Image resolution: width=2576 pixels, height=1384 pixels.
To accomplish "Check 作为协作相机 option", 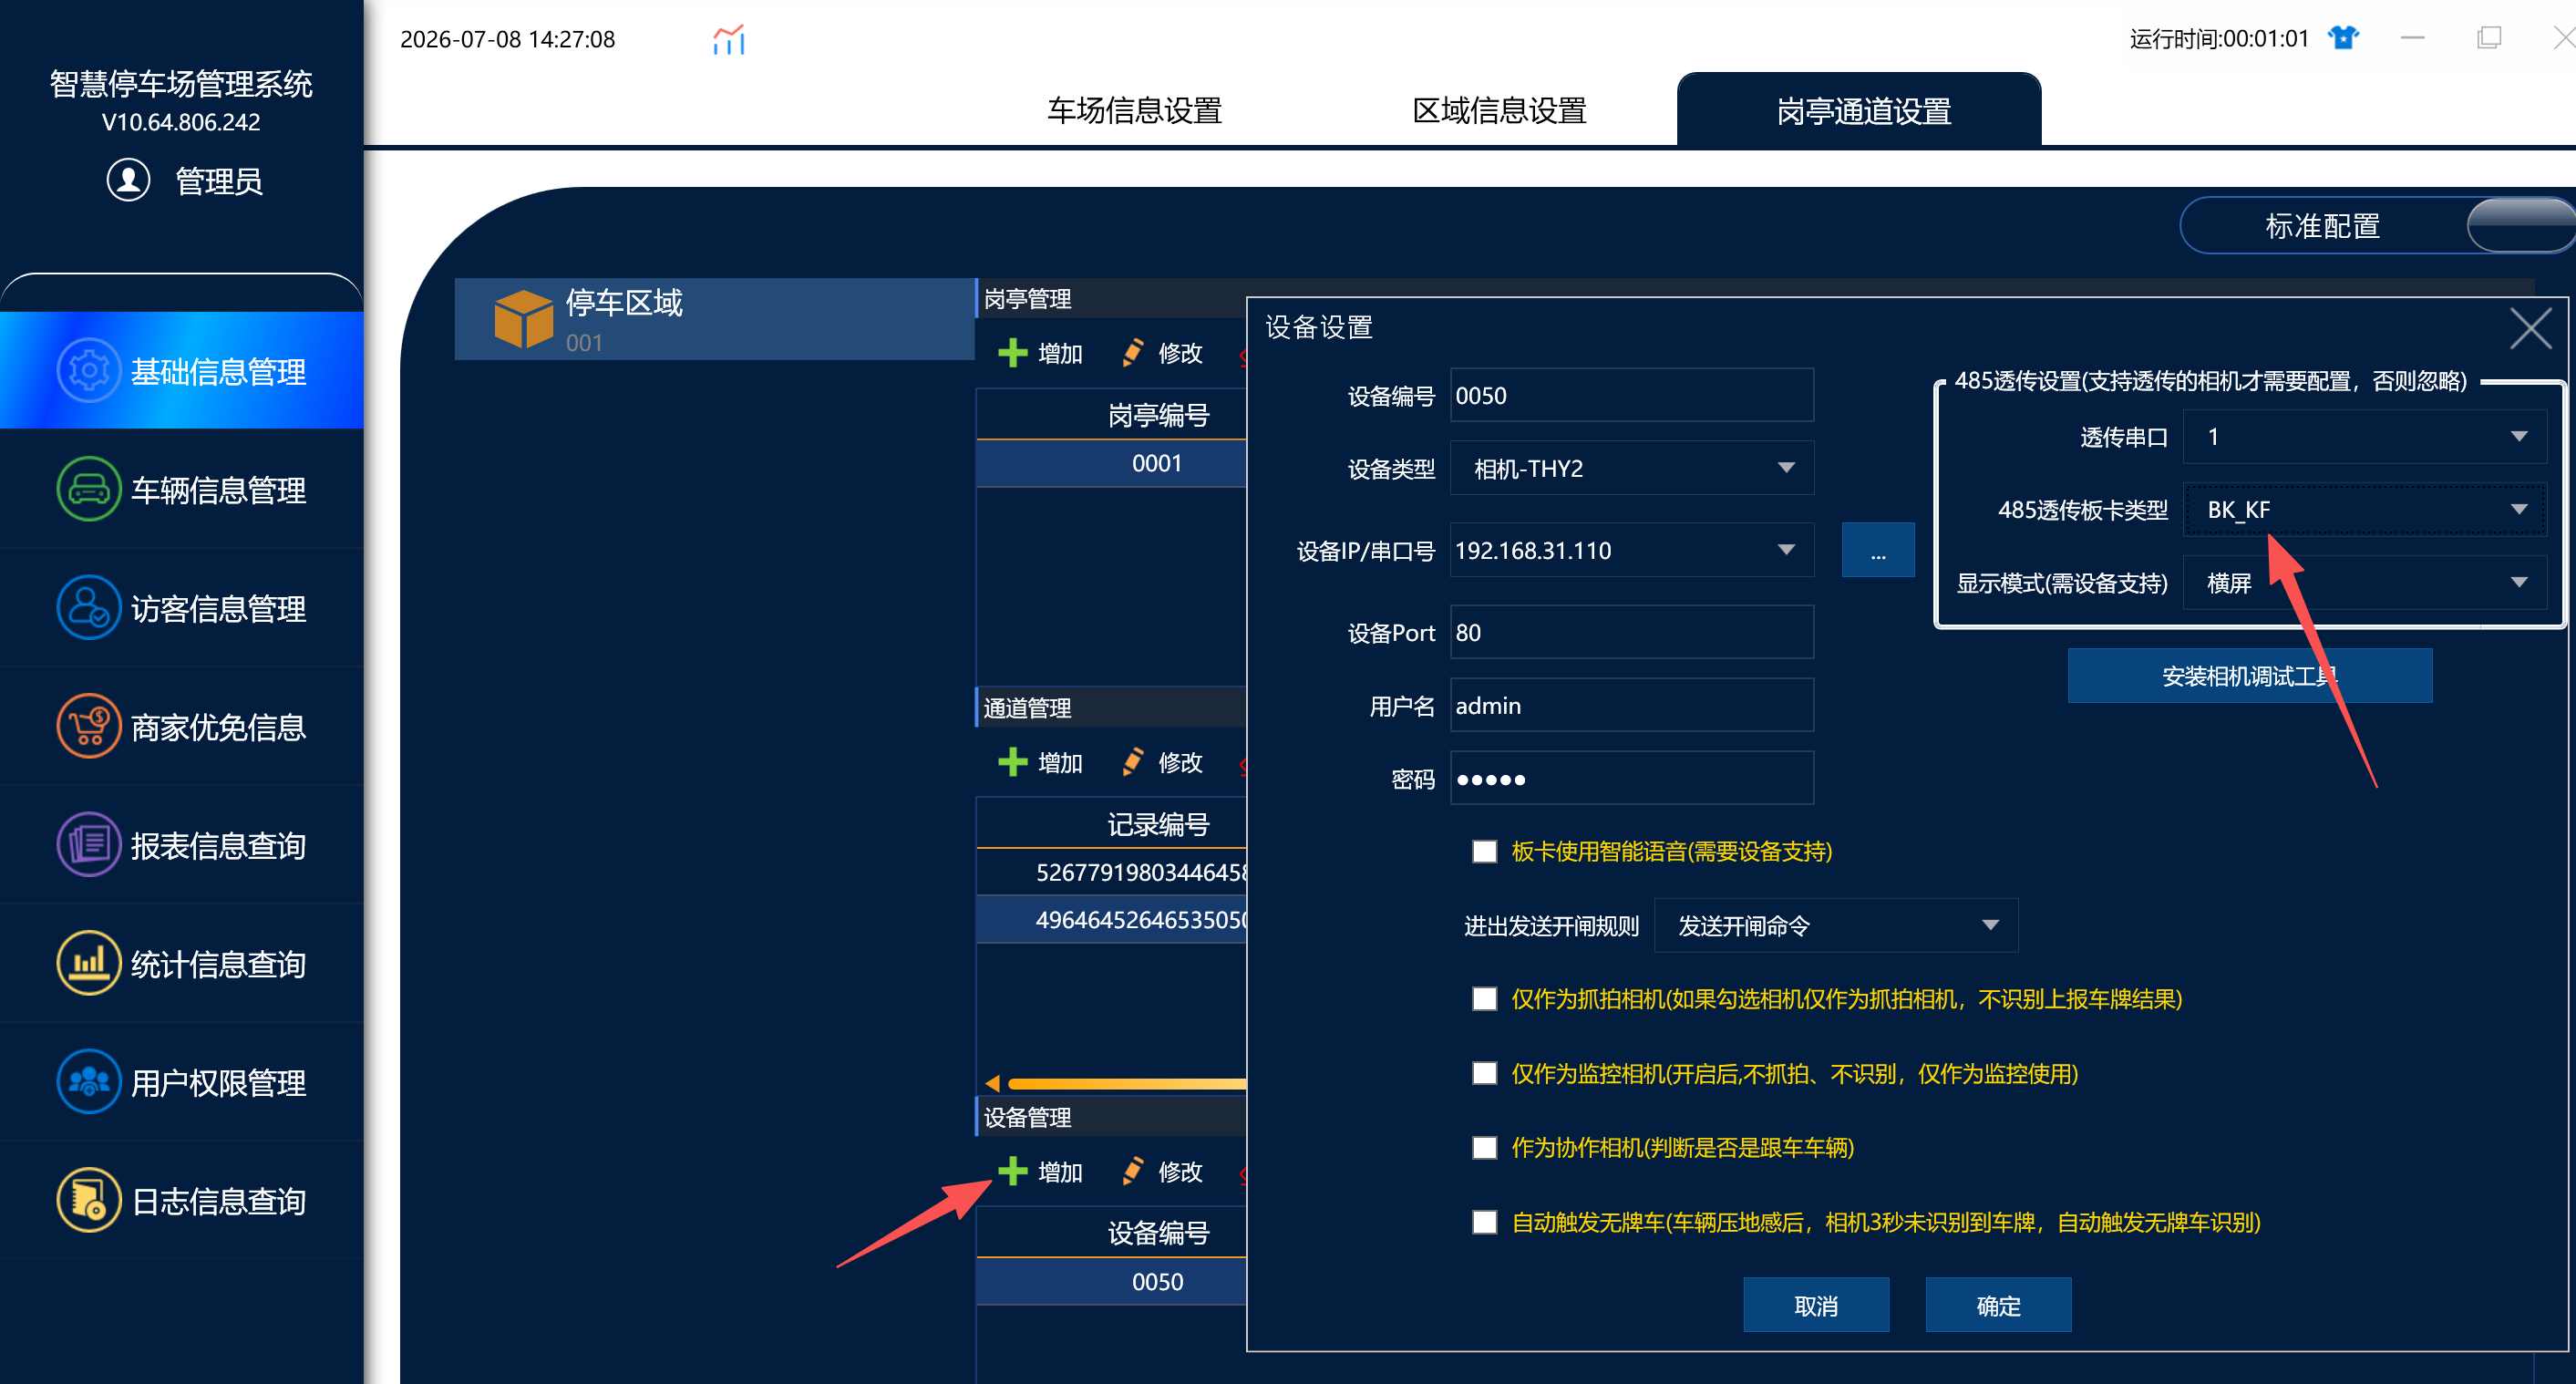I will click(1484, 1147).
